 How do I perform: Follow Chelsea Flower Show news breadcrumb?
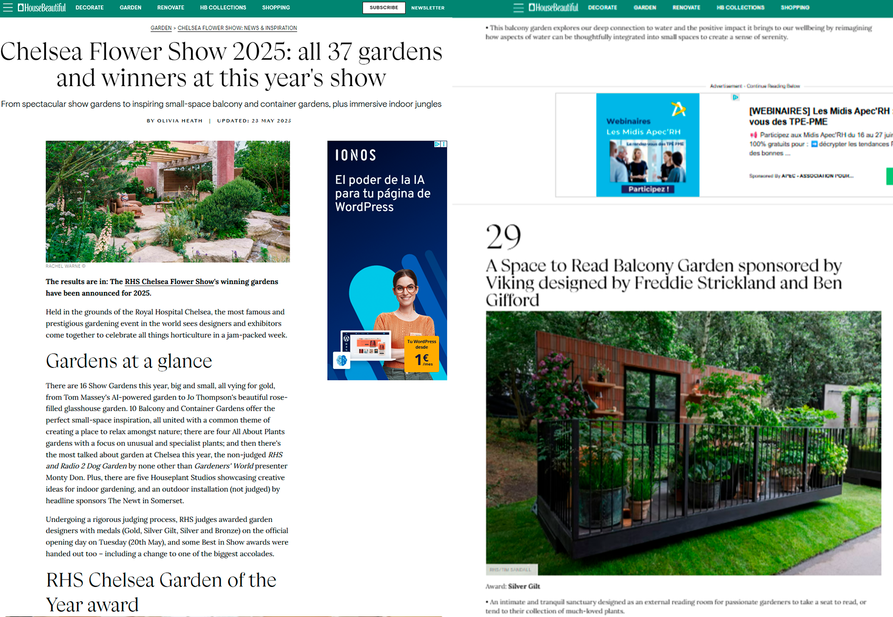click(237, 28)
